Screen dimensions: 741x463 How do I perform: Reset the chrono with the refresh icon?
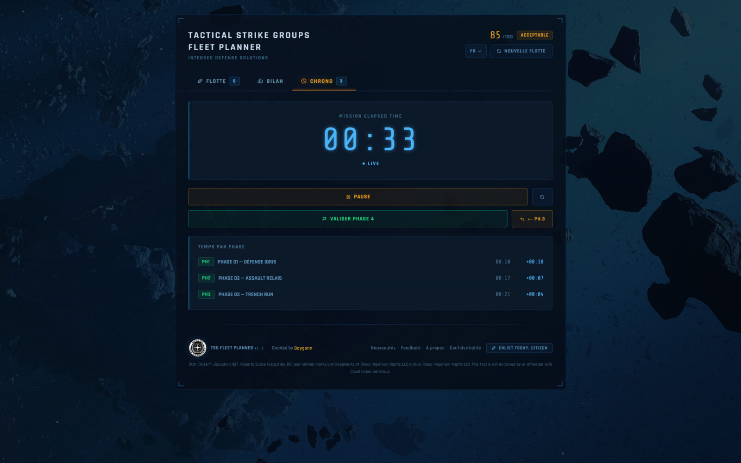coord(542,197)
